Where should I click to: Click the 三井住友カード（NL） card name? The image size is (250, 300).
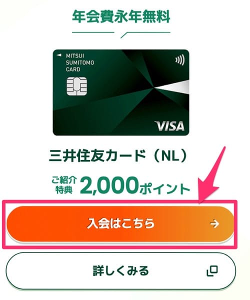tap(118, 156)
